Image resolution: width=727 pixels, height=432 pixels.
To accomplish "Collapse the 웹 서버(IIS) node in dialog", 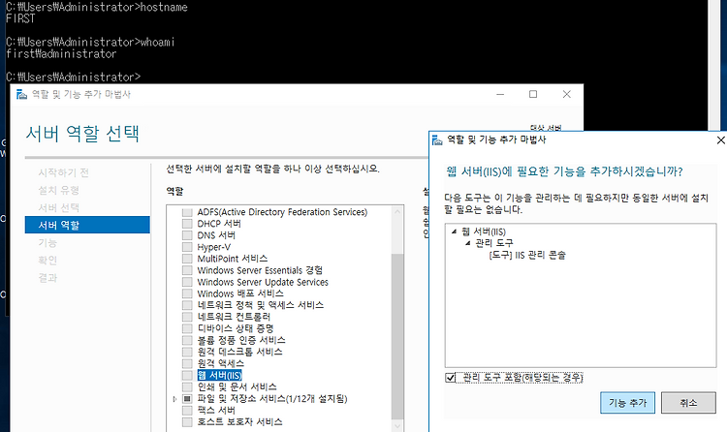I will click(454, 231).
